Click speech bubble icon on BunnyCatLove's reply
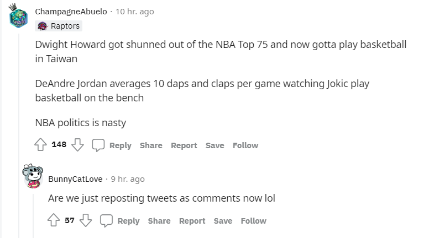The width and height of the screenshot is (429, 238). 106,220
